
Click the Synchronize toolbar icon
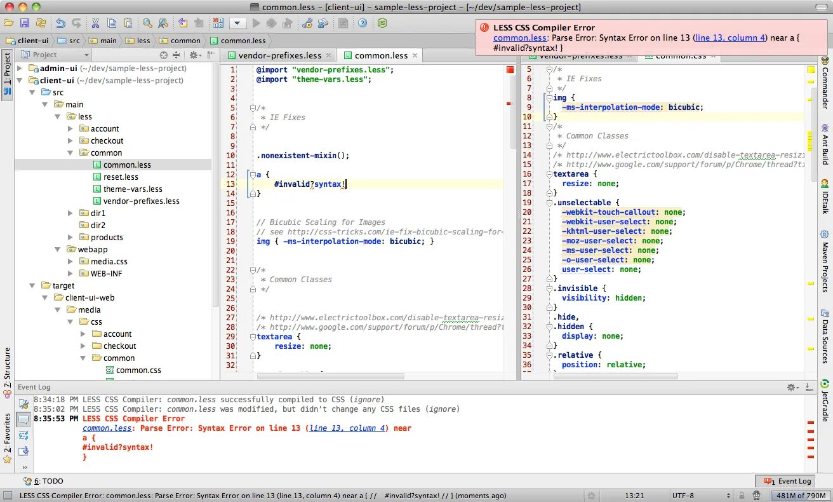point(41,23)
